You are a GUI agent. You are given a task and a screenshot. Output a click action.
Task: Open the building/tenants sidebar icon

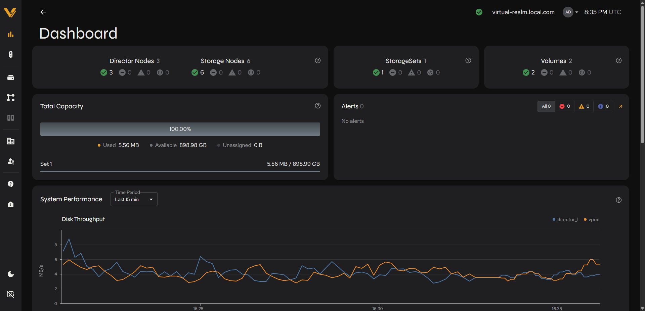coord(11,141)
